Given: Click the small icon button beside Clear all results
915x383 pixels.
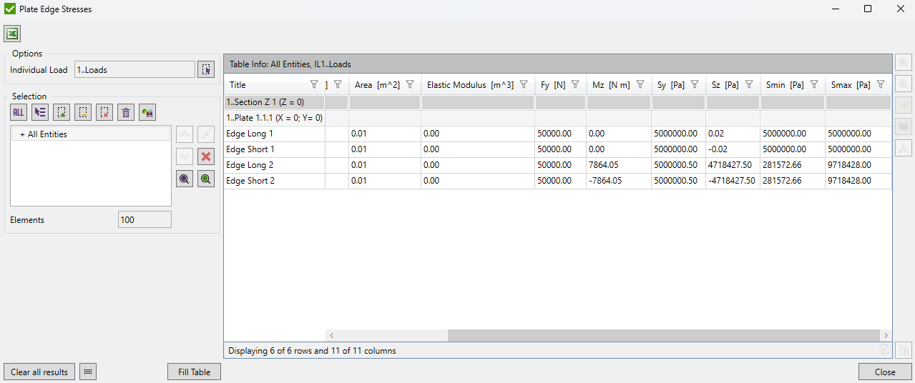Looking at the screenshot, I should point(88,372).
